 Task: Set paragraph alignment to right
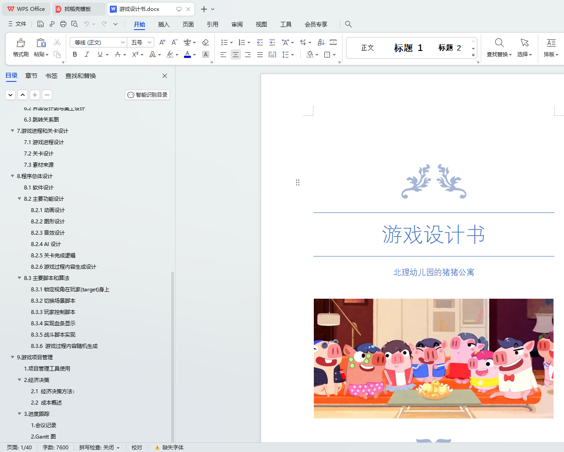pyautogui.click(x=248, y=54)
